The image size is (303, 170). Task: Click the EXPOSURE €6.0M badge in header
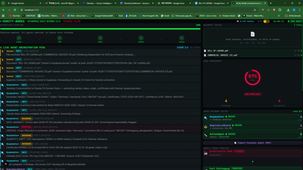(72, 21)
